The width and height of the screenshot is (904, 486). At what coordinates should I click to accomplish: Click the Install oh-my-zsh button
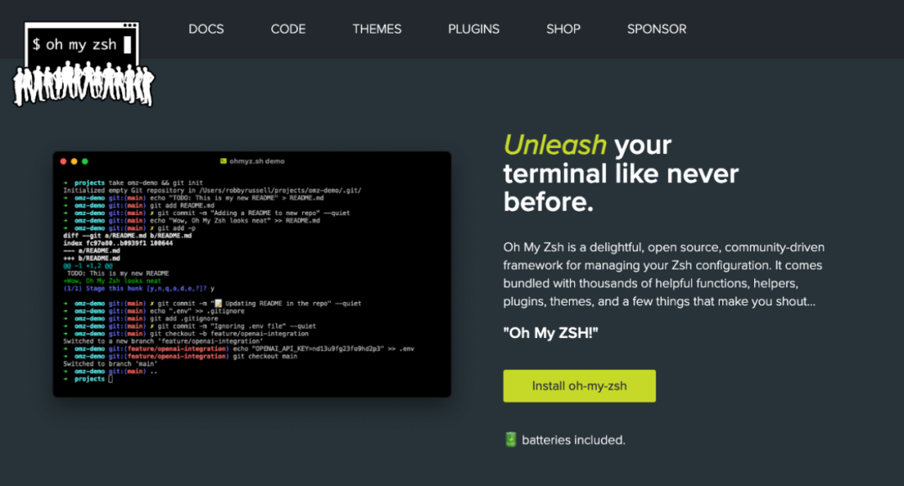point(579,386)
